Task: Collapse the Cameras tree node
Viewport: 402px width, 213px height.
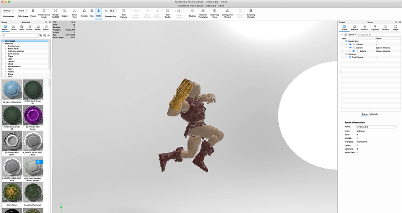Action: point(343,54)
